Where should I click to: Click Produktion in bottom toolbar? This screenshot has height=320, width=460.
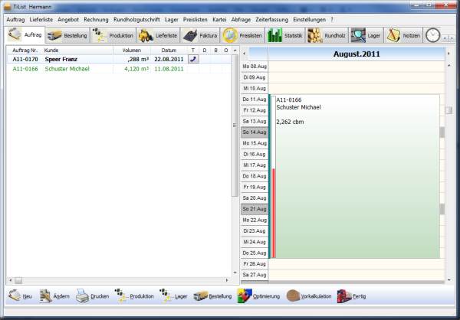(x=134, y=296)
